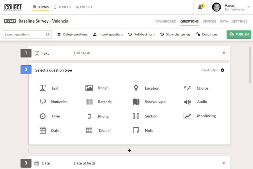Go to Devices in top navigation
This screenshot has width=253, height=169.
[62, 7]
